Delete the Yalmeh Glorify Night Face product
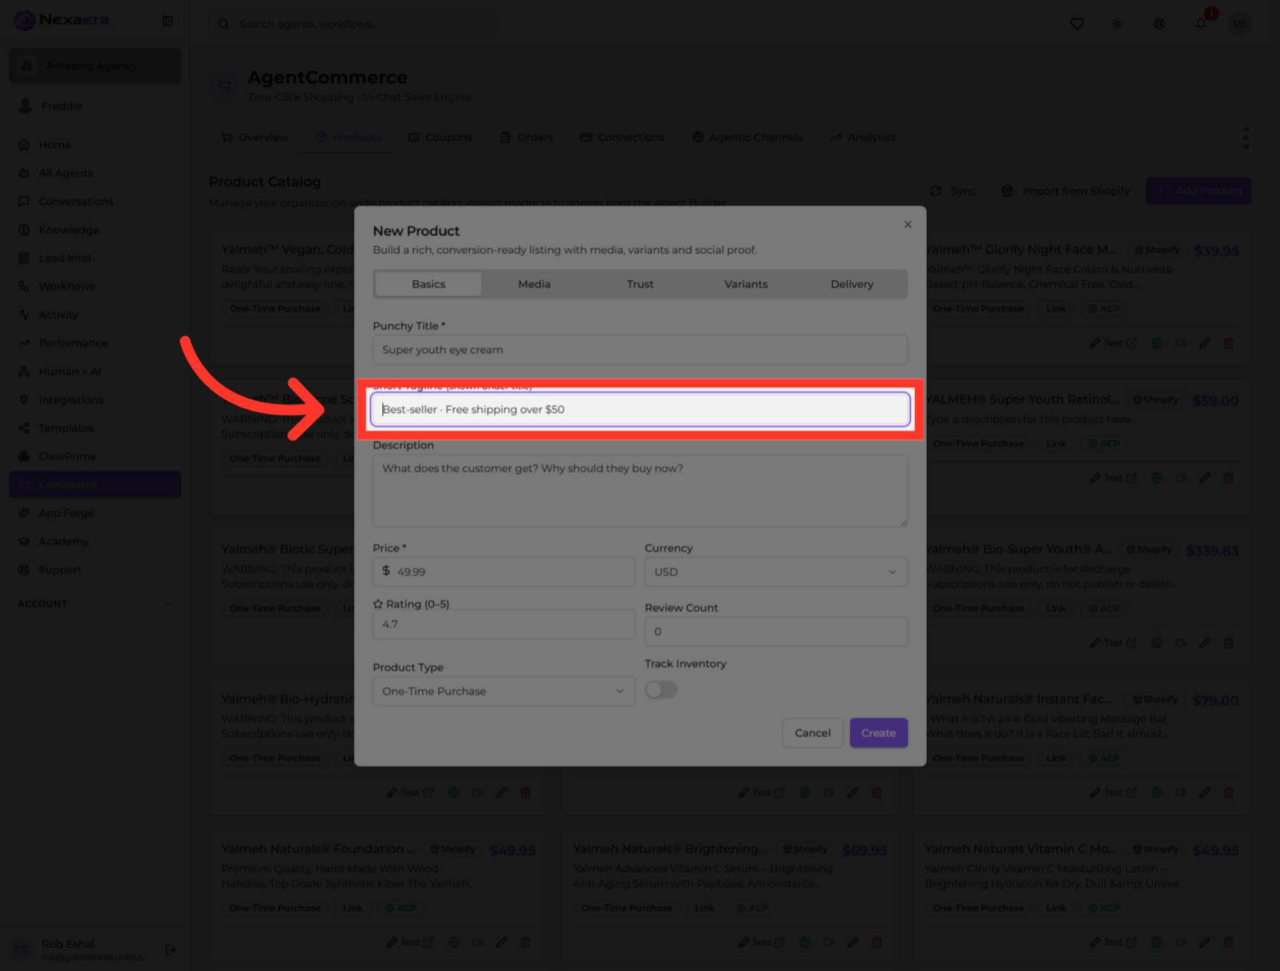The width and height of the screenshot is (1280, 971). (x=1229, y=343)
